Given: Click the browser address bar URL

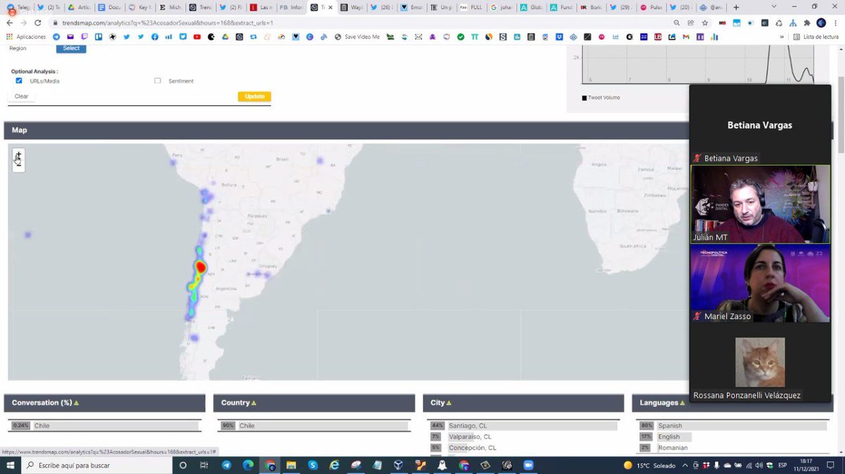Looking at the screenshot, I should (168, 23).
